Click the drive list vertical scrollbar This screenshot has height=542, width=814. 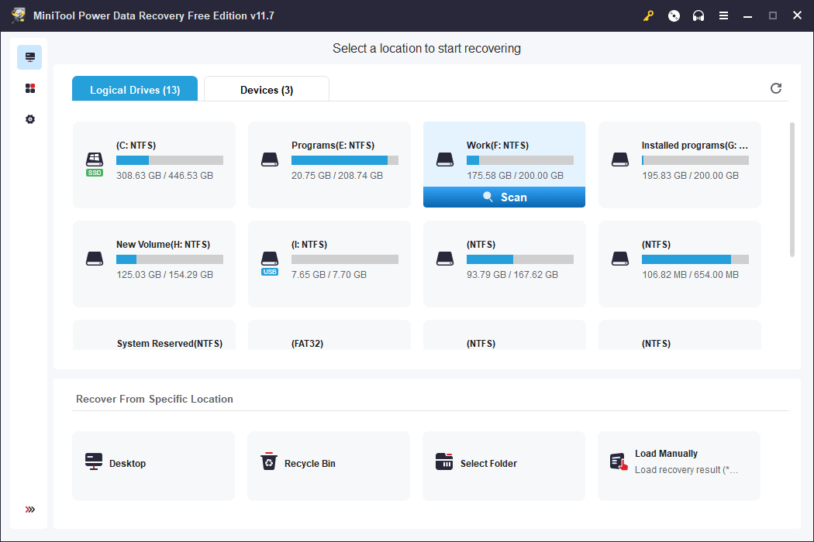point(792,189)
